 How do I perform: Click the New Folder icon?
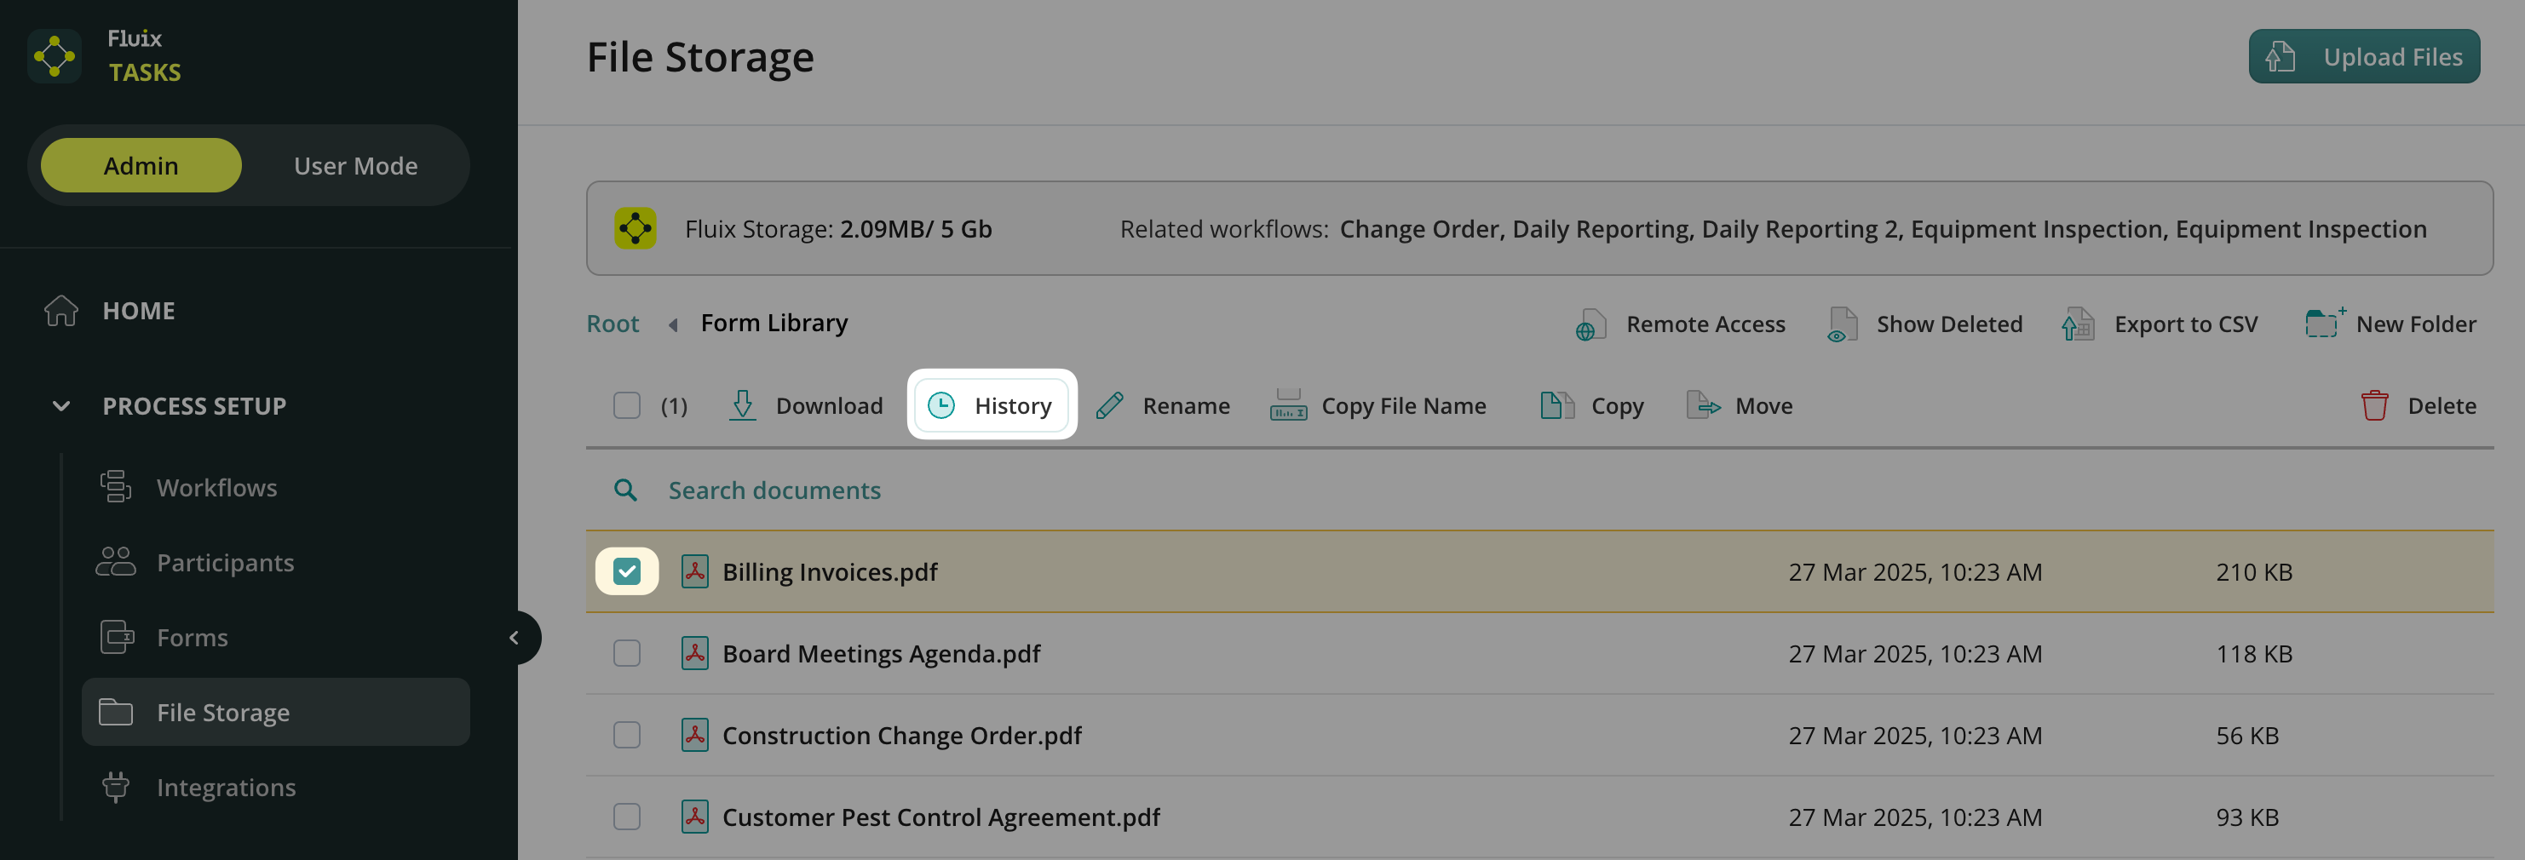(2323, 324)
